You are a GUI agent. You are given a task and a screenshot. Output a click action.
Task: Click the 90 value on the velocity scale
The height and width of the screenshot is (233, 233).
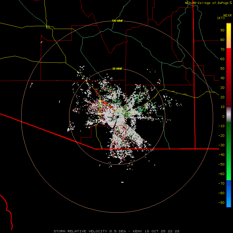222,30
